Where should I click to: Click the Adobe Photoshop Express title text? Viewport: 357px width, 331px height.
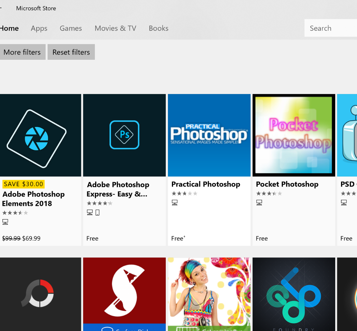(x=118, y=189)
